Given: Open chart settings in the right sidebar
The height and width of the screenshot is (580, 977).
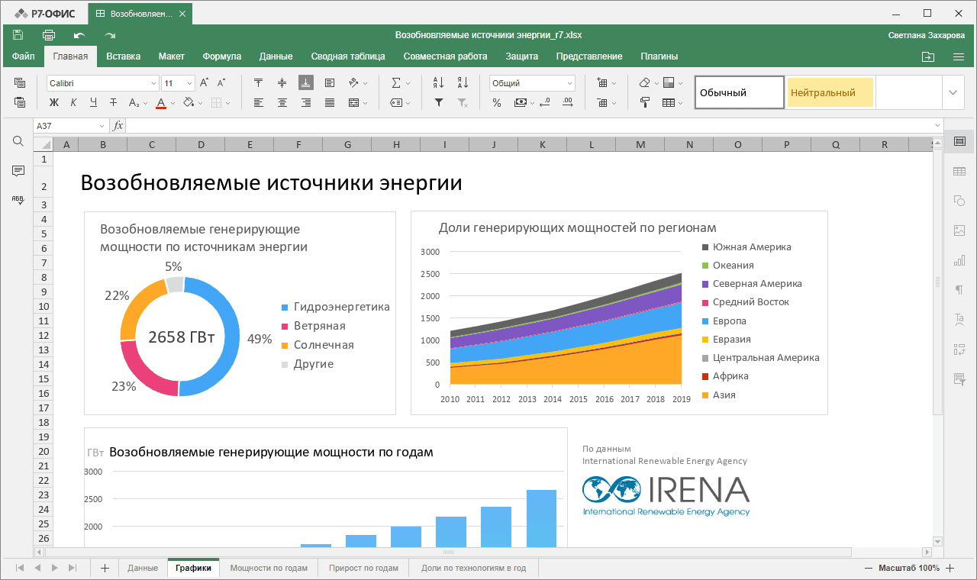Looking at the screenshot, I should pos(959,259).
